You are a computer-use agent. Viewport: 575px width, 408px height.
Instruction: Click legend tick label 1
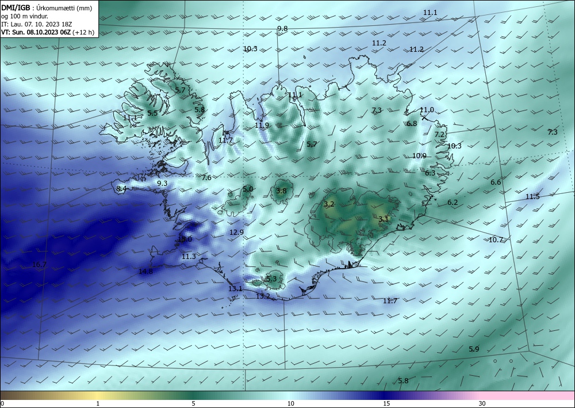98,404
